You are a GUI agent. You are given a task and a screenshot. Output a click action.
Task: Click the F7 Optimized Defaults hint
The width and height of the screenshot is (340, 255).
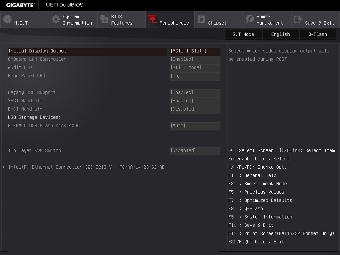point(260,200)
